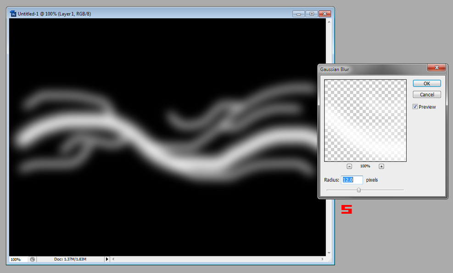This screenshot has height=273, width=453.
Task: Click the Radius input field
Action: pos(352,180)
